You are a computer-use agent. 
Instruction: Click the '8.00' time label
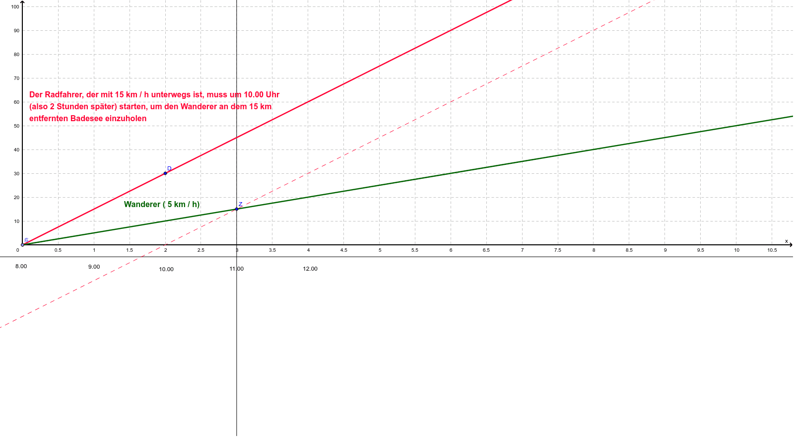[x=21, y=266]
